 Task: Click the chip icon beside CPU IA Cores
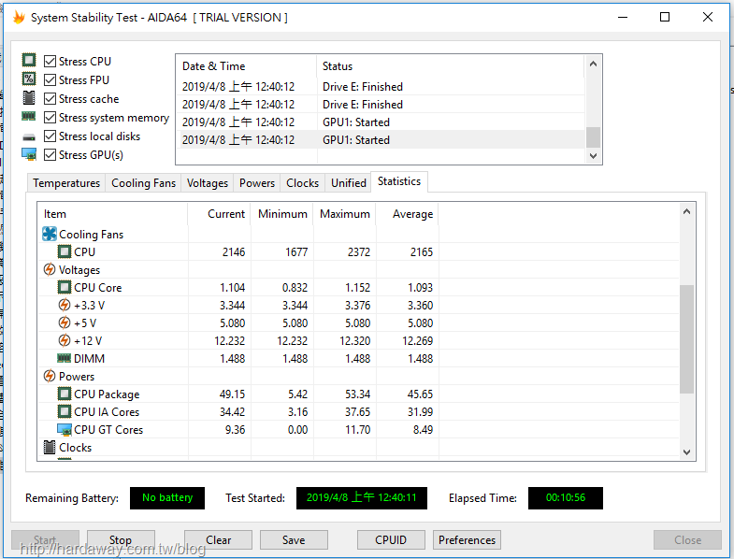pyautogui.click(x=65, y=411)
